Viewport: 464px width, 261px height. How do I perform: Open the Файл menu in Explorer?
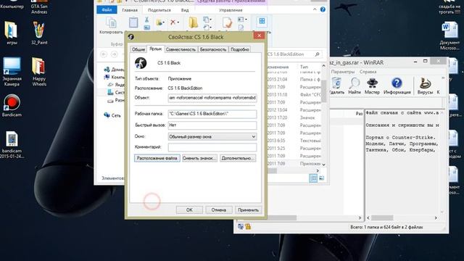point(107,9)
